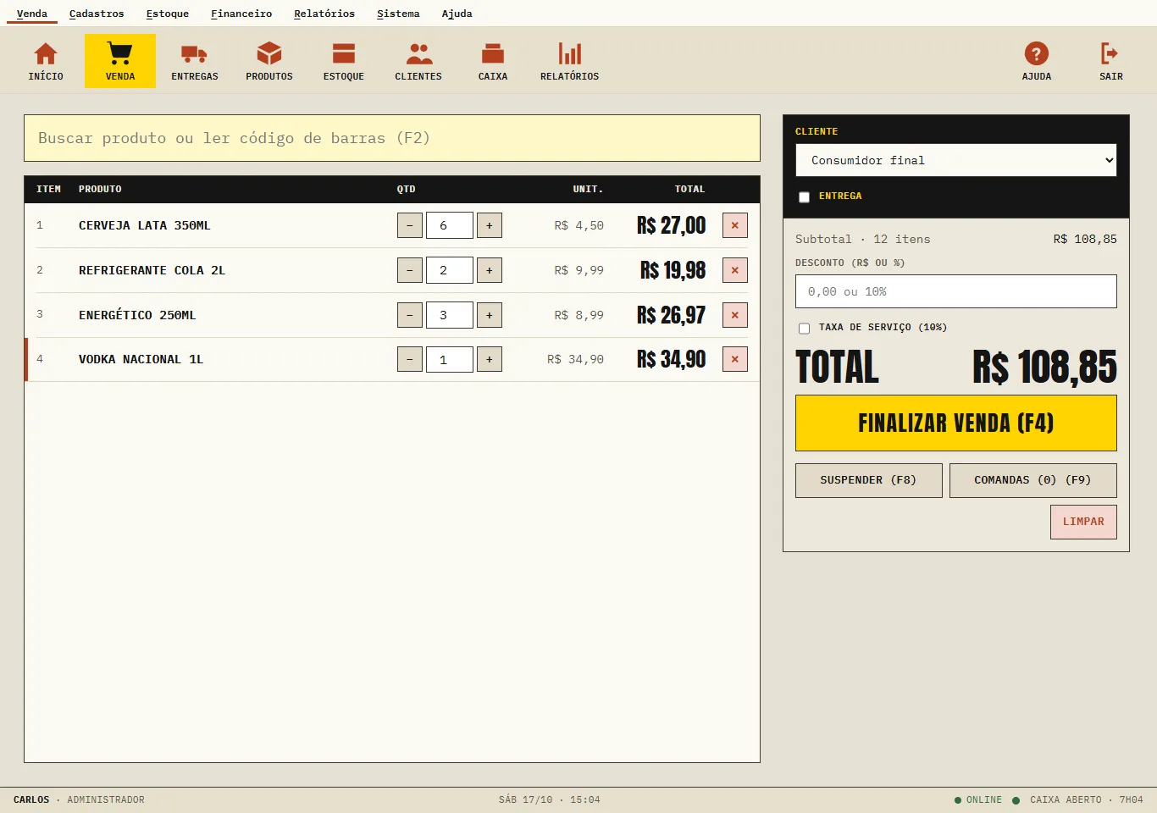Open the Sistema menu
This screenshot has height=813, width=1157.
point(398,14)
